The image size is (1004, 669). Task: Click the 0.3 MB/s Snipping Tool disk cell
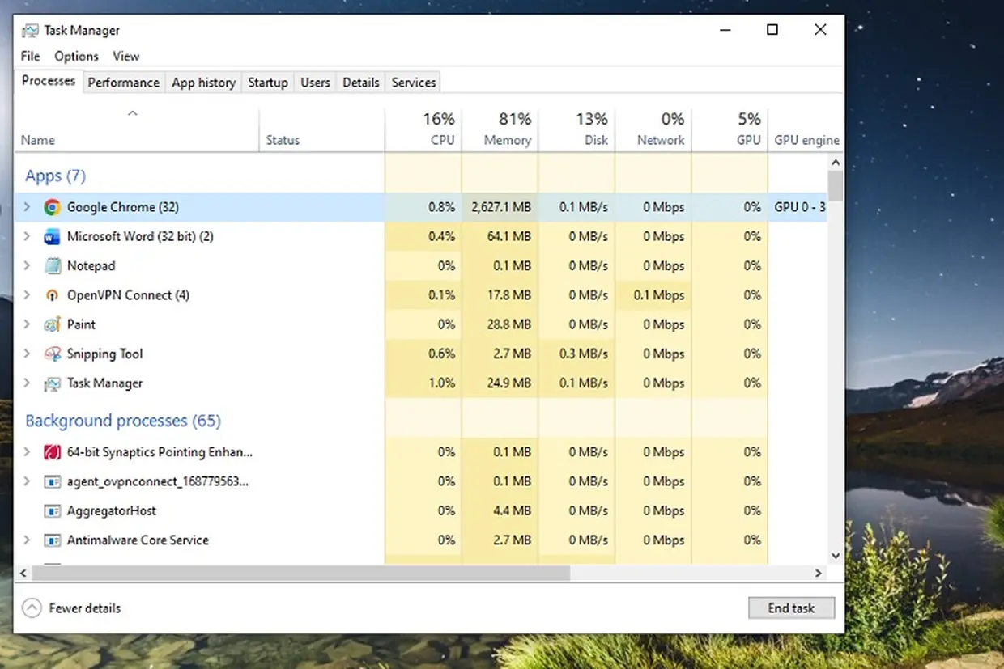[x=577, y=354]
